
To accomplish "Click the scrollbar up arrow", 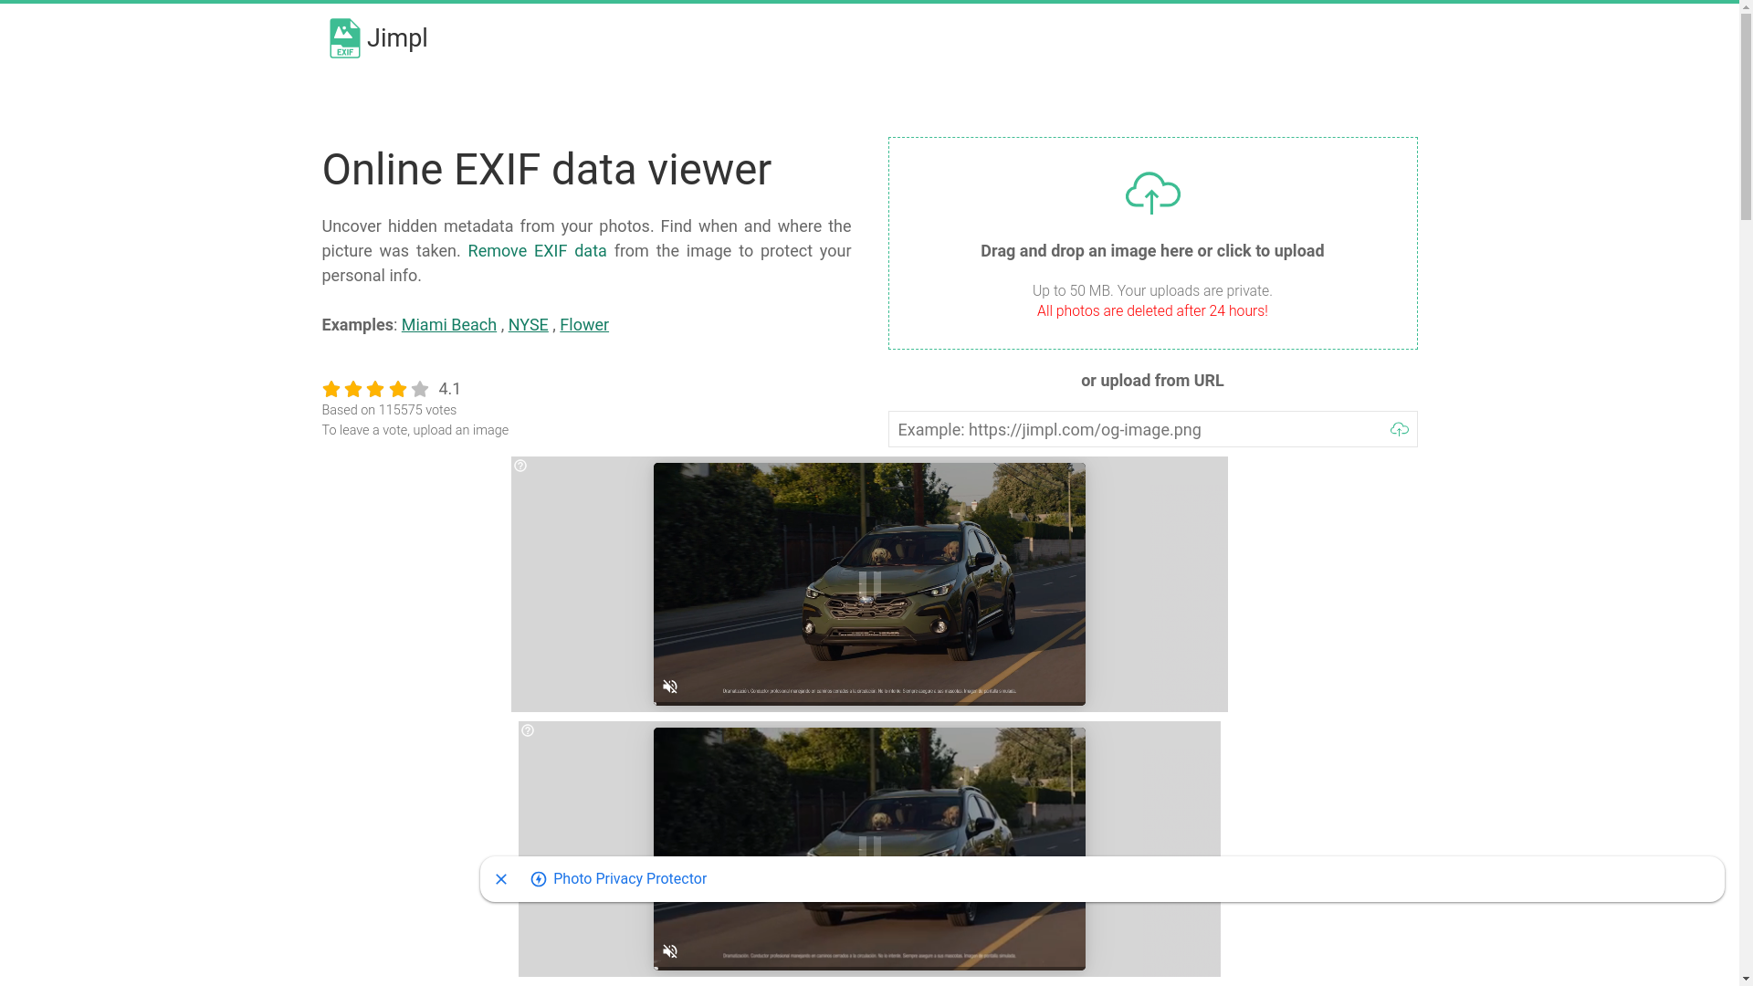I will [1746, 7].
